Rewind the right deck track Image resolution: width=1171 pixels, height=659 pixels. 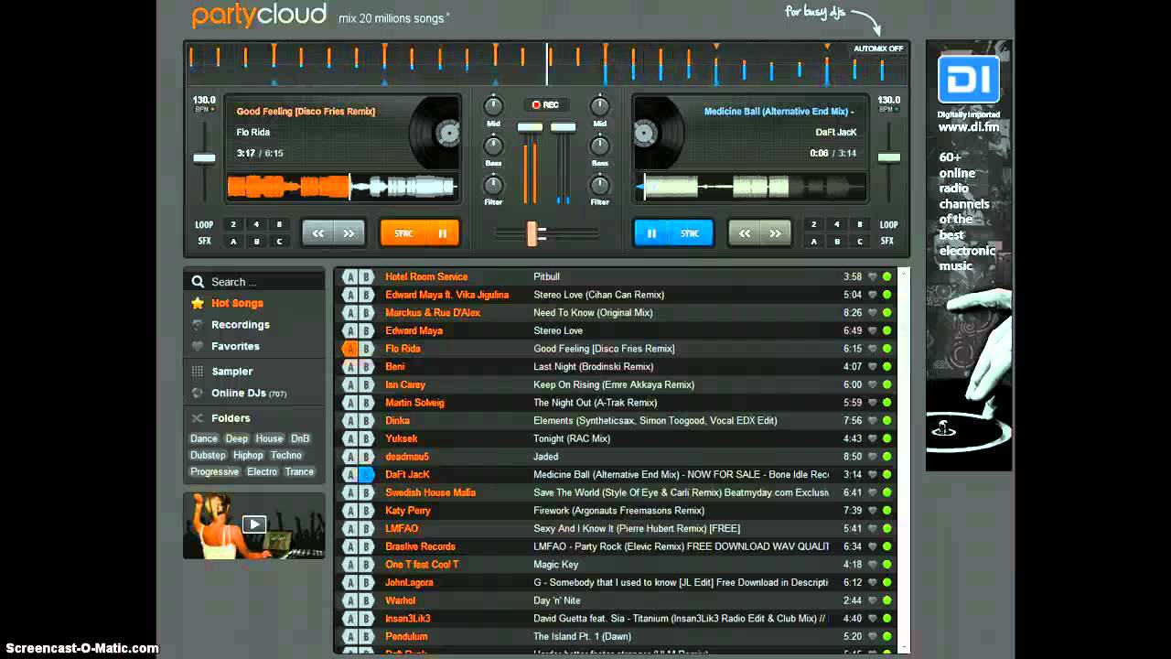744,233
